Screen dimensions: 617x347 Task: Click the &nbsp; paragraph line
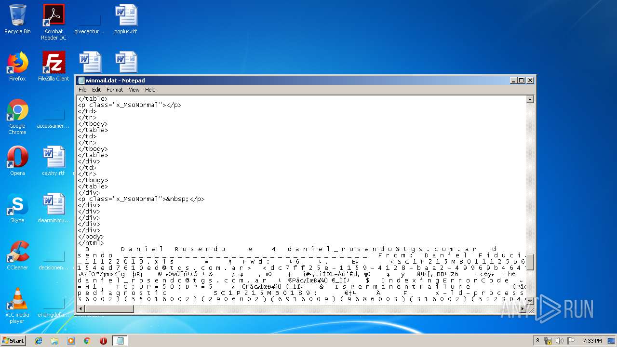(141, 199)
